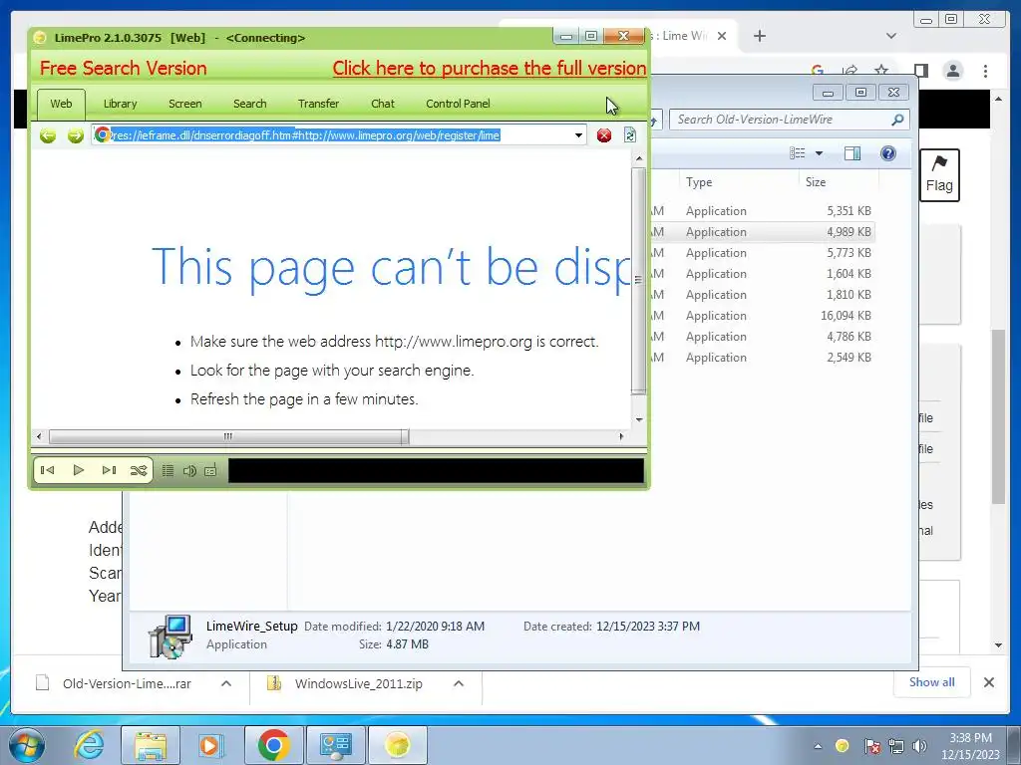Sort files by Size column header
Viewport: 1021px width, 765px height.
839,182
